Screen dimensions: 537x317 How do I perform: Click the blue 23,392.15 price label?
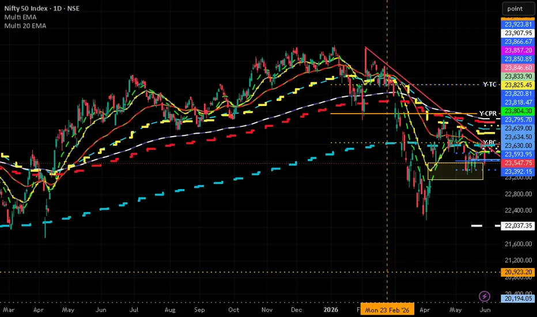click(x=517, y=171)
